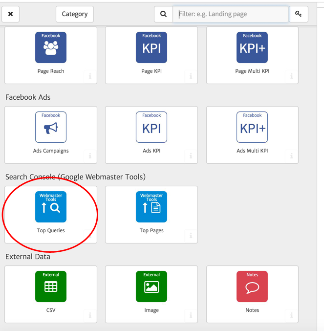Click the key icon button
The image size is (324, 331).
click(x=298, y=14)
